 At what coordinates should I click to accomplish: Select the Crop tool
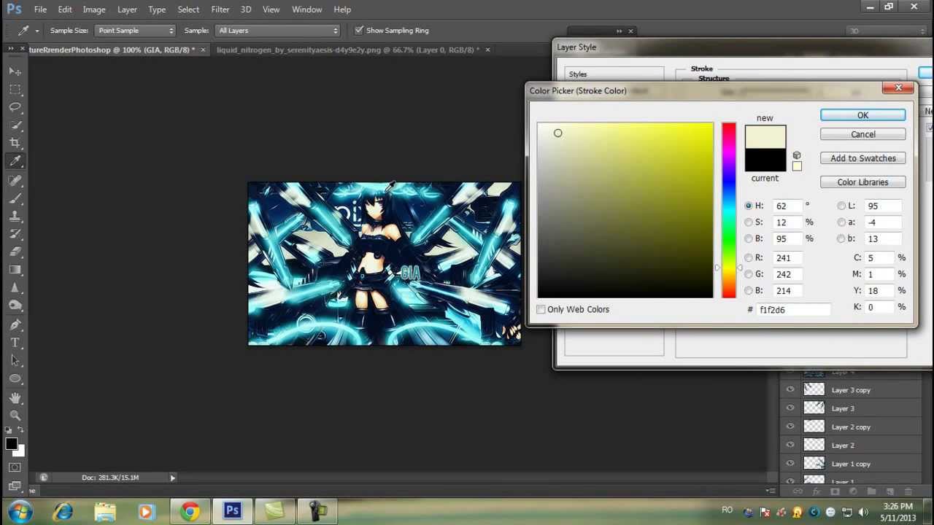tap(15, 143)
